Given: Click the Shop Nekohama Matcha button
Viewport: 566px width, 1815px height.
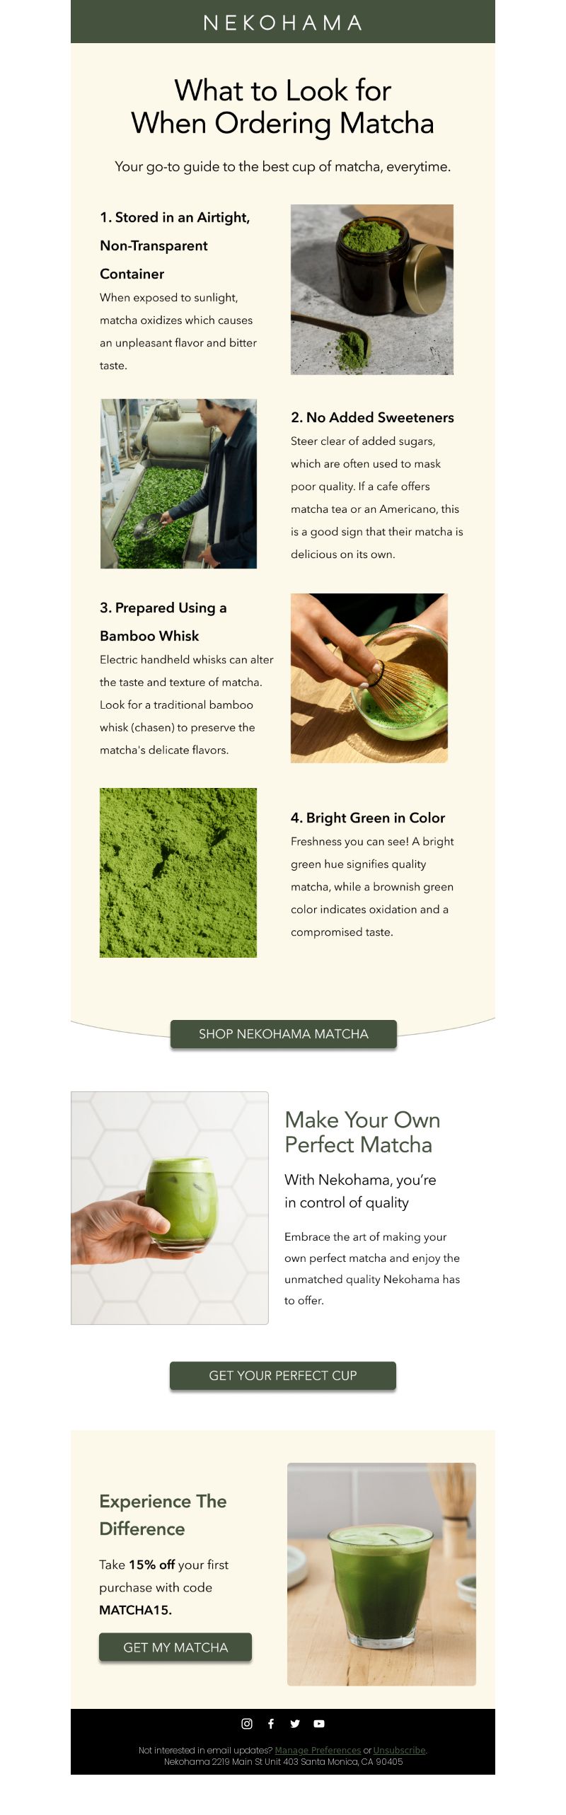Looking at the screenshot, I should click(283, 1034).
